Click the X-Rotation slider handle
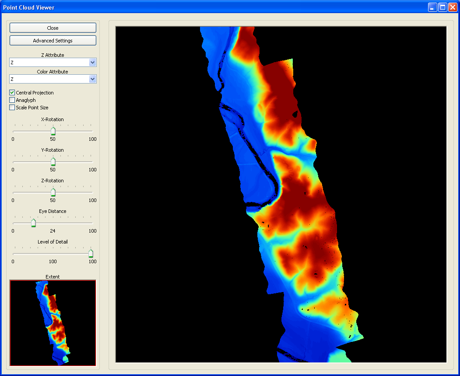The width and height of the screenshot is (460, 376). [53, 130]
